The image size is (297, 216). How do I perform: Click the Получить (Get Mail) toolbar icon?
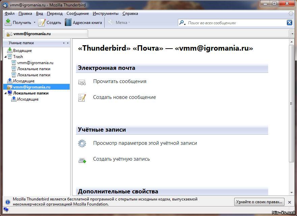pos(8,22)
